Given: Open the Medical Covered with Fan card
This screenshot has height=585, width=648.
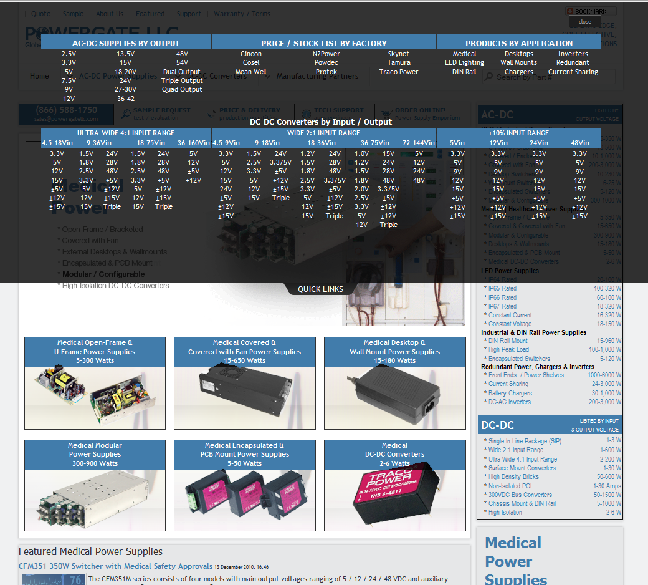Looking at the screenshot, I should [x=245, y=383].
